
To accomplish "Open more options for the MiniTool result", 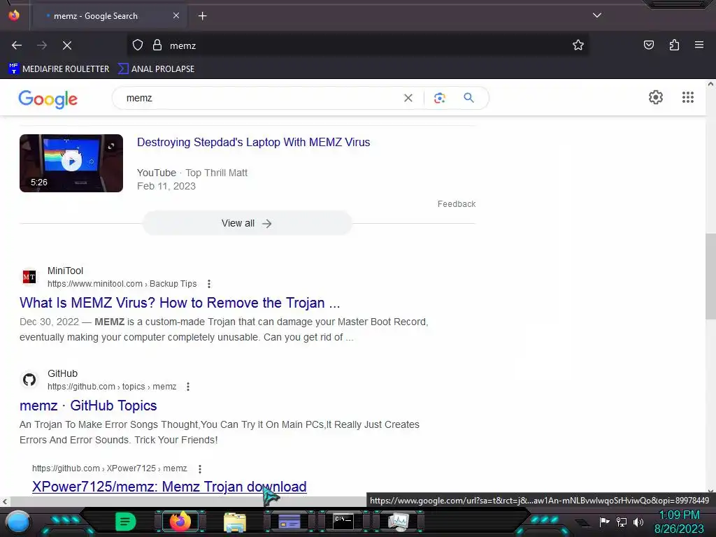I will 208,284.
